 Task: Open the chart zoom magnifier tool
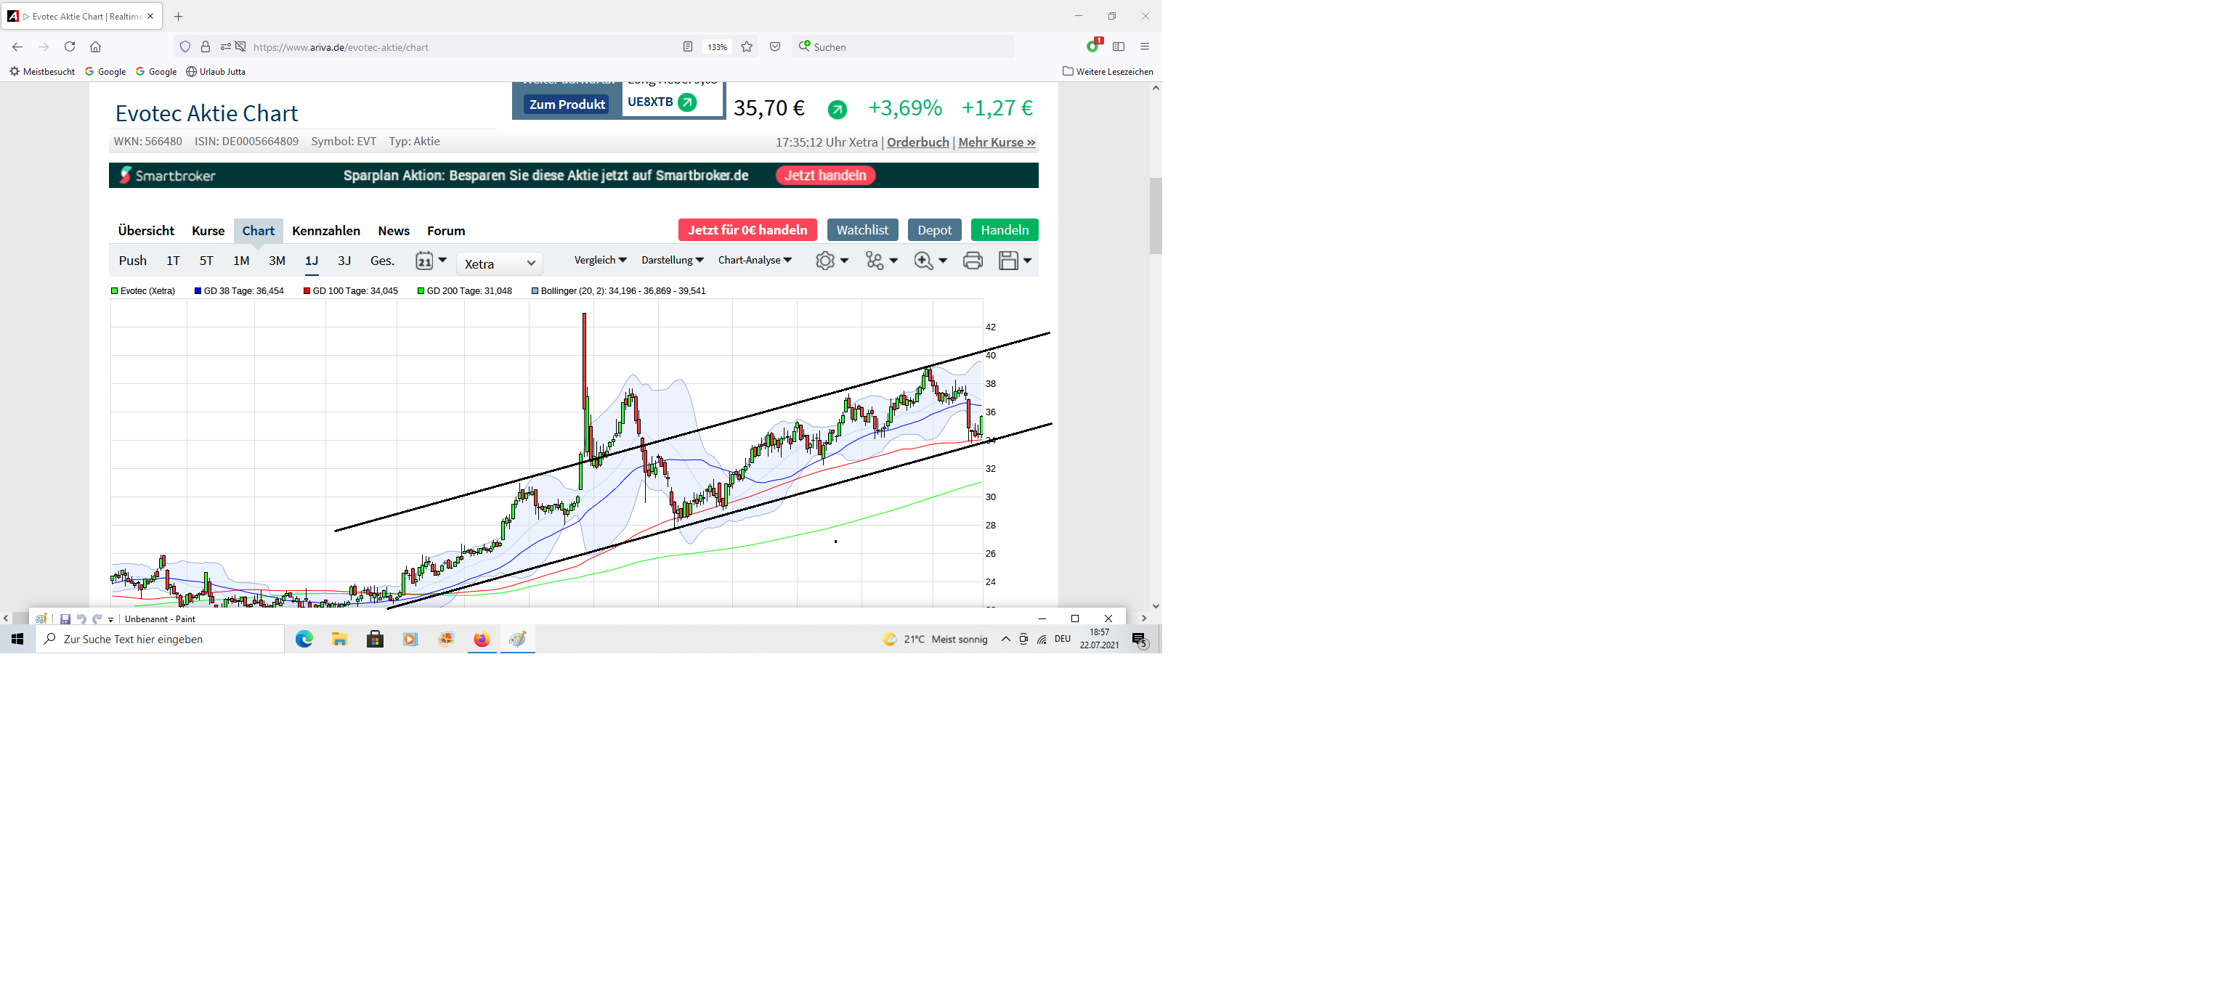point(923,261)
